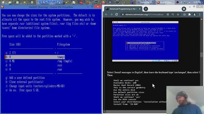
Task: Click the browser vertical scrollbar thumb
Action: tap(201, 55)
